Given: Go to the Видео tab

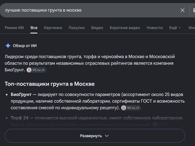Looking at the screenshot, I should point(97,28).
